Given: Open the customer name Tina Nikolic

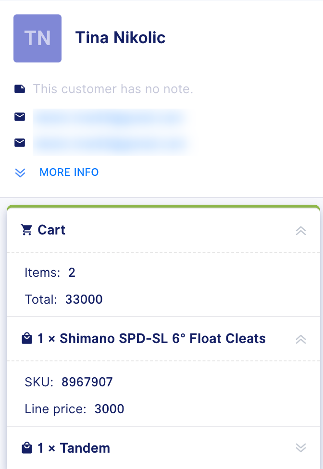Looking at the screenshot, I should 120,37.
